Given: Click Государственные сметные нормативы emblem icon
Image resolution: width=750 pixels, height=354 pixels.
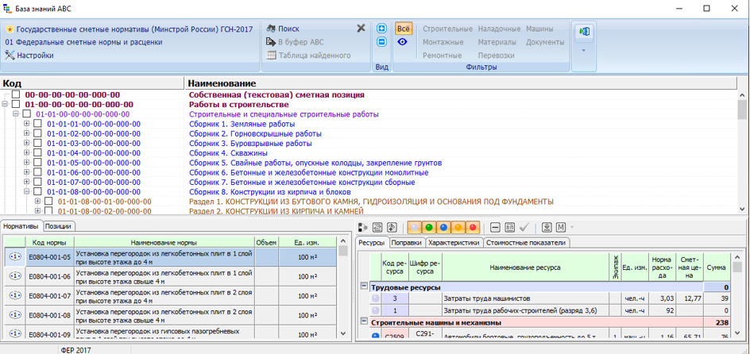Looking at the screenshot, I should pos(10,29).
